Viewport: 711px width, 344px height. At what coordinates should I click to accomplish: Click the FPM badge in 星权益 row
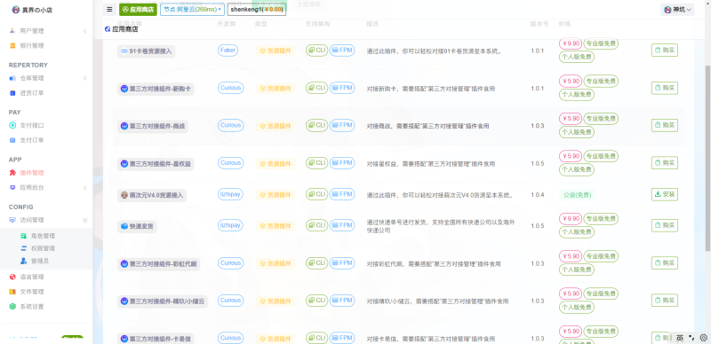pyautogui.click(x=342, y=163)
